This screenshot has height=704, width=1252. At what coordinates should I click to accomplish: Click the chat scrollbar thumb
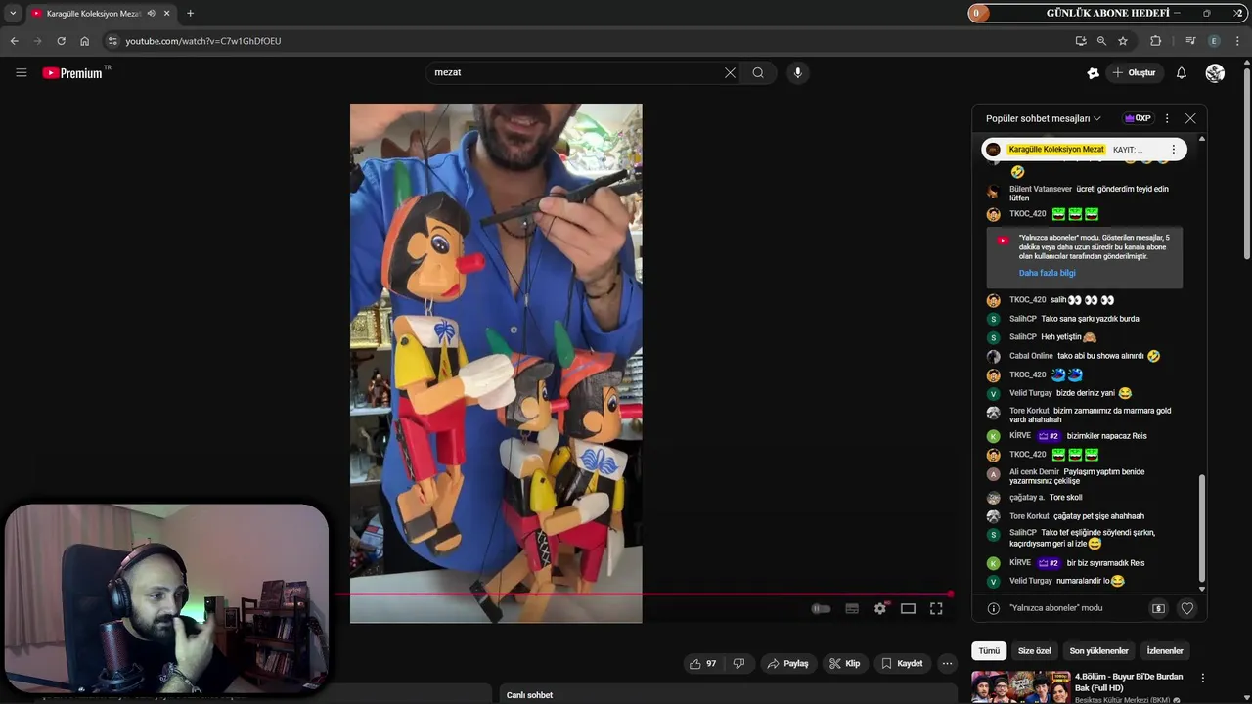1202,527
